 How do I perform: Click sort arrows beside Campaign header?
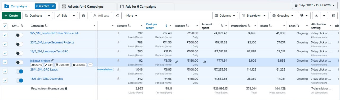click(x=46, y=26)
